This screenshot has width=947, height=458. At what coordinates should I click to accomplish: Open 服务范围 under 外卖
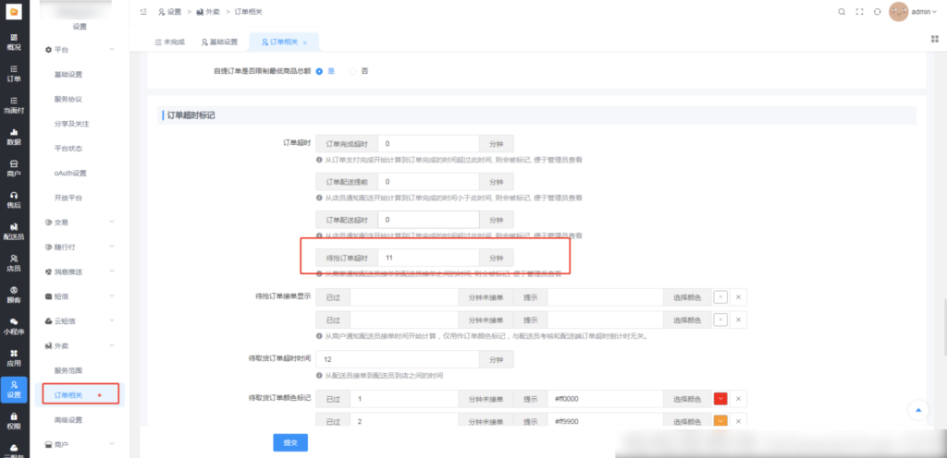pyautogui.click(x=68, y=370)
